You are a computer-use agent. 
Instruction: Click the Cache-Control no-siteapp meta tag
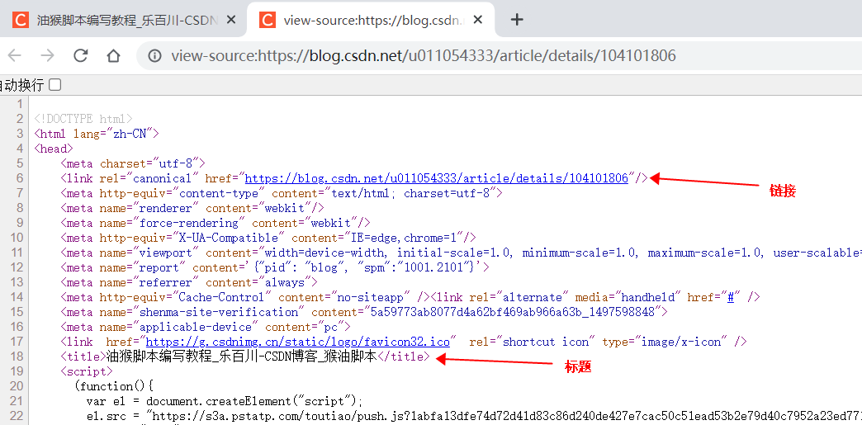coord(244,297)
